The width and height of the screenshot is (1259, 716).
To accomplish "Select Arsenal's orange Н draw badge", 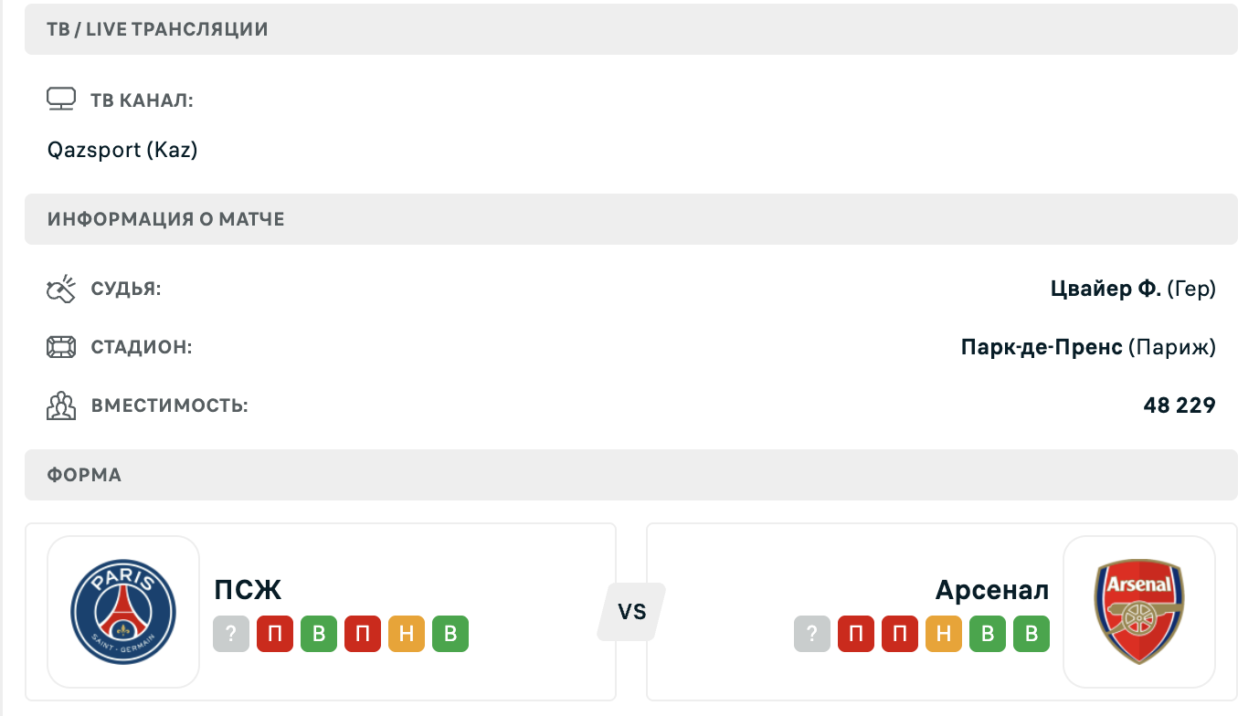I will (944, 634).
